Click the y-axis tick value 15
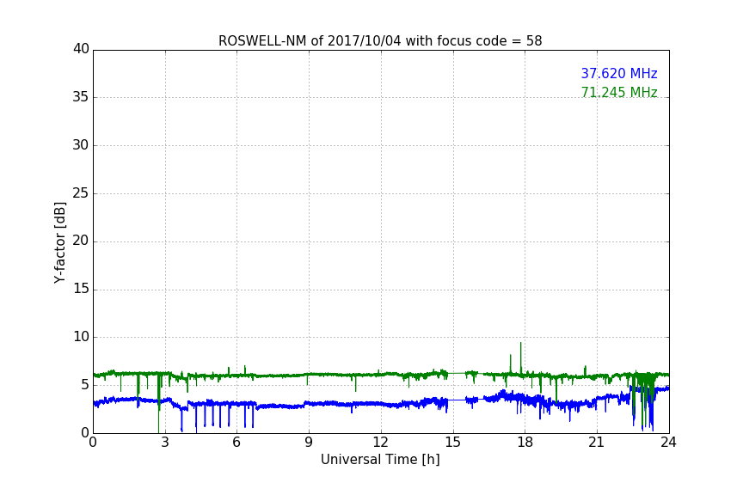Viewport: 743px width, 495px height. click(x=81, y=289)
